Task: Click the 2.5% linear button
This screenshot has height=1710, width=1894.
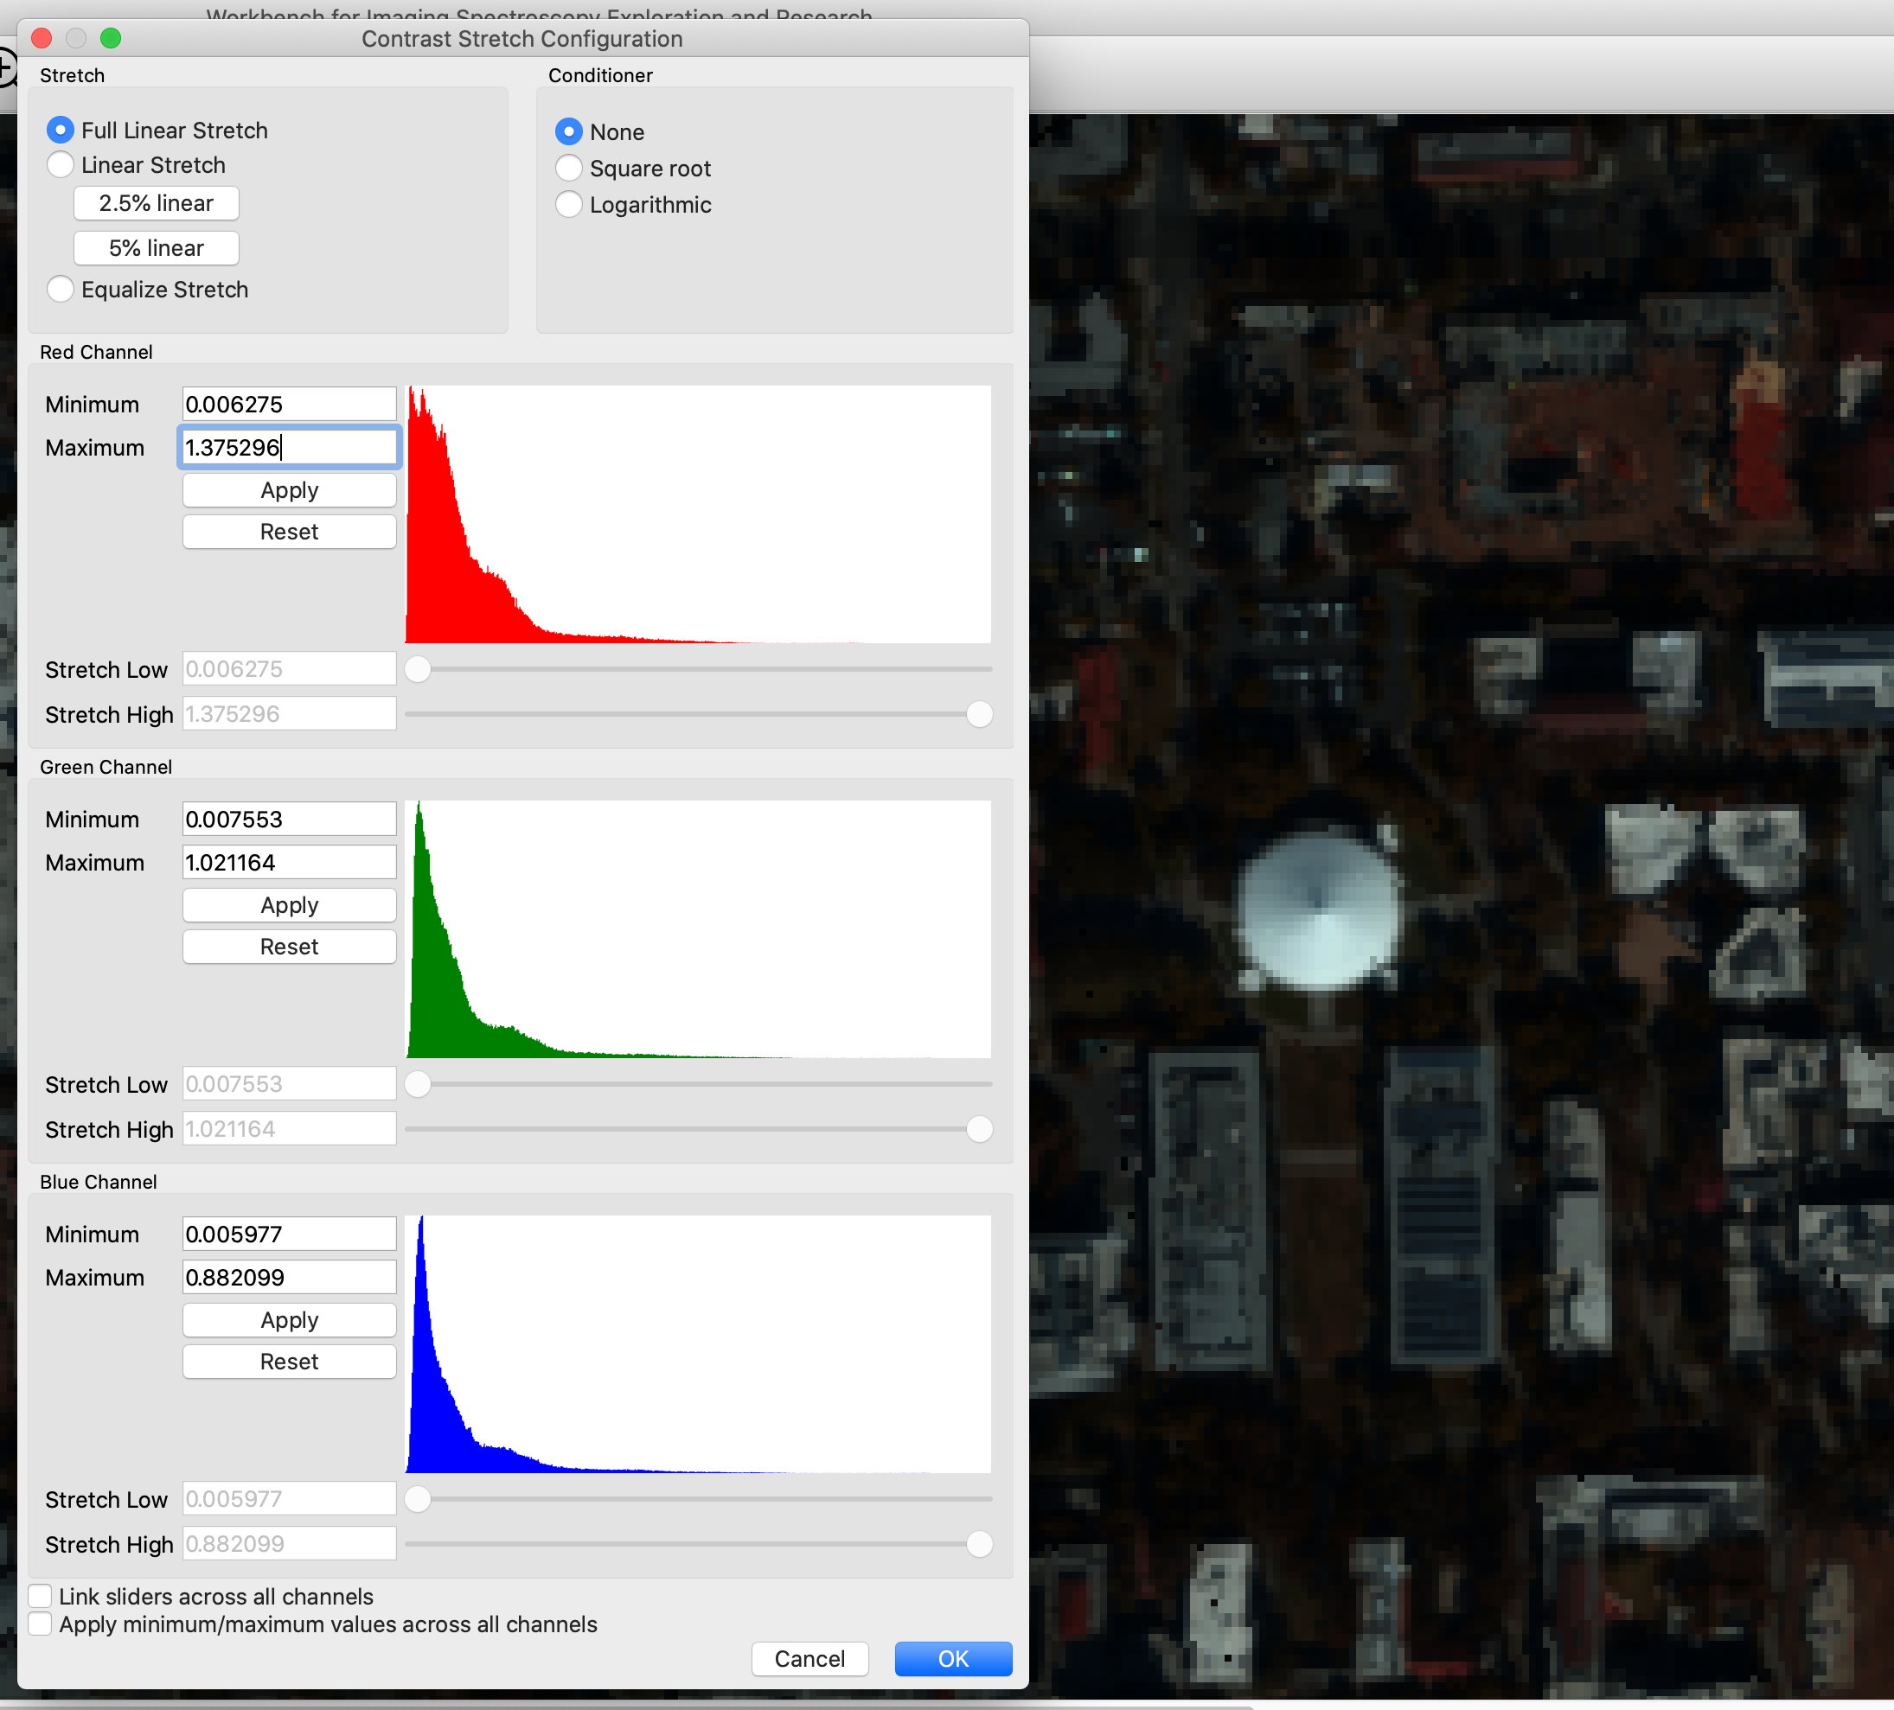Action: (156, 203)
